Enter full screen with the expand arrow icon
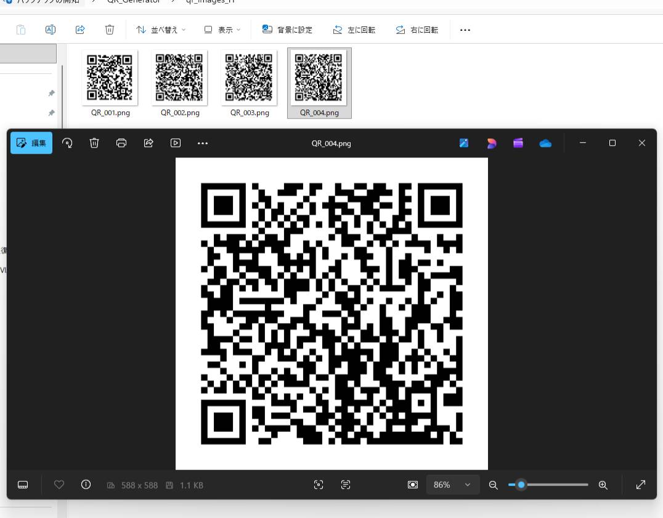The image size is (663, 518). click(641, 485)
